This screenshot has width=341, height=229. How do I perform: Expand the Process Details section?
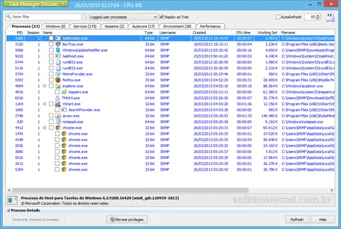pos(9,210)
